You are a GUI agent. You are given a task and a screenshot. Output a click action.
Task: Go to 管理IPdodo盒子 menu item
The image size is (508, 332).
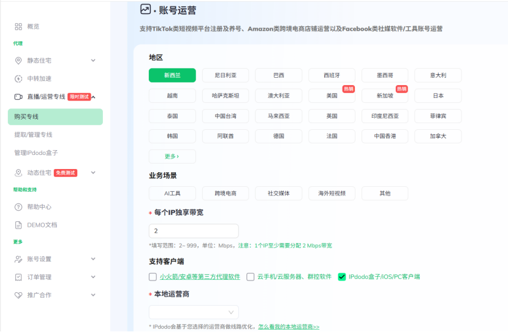coord(36,153)
